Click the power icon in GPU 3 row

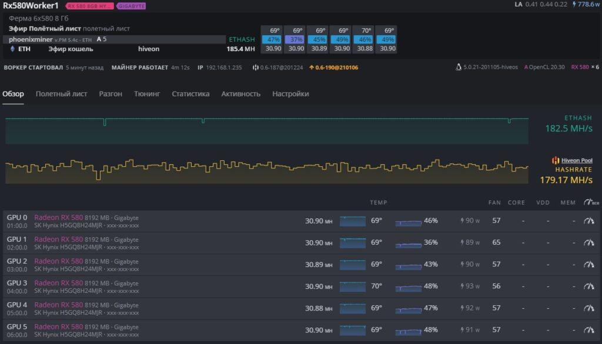[462, 286]
